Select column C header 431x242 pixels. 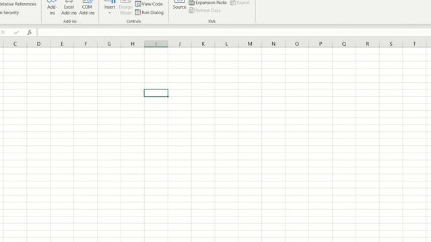(x=15, y=44)
